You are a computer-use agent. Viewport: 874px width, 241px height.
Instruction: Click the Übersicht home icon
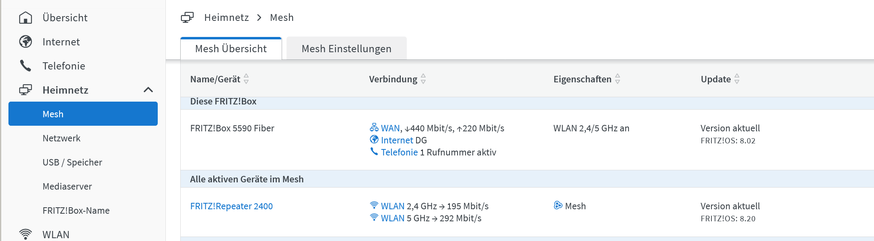pyautogui.click(x=26, y=18)
